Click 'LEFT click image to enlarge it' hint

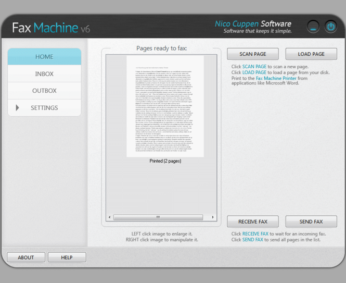pyautogui.click(x=162, y=233)
